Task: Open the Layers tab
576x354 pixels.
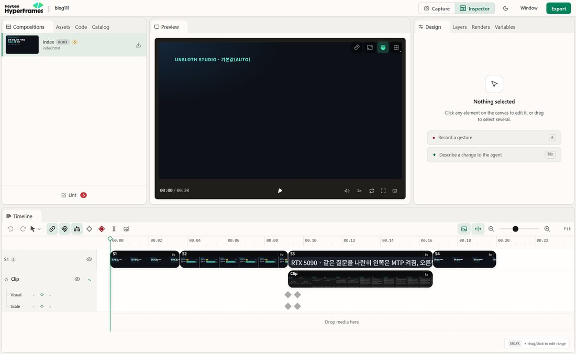Action: click(460, 27)
